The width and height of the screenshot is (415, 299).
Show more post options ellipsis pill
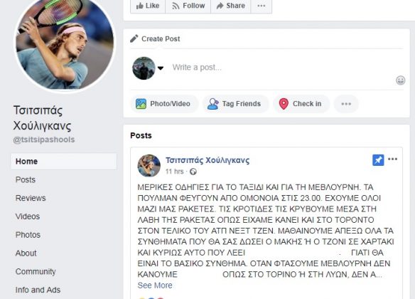point(346,104)
